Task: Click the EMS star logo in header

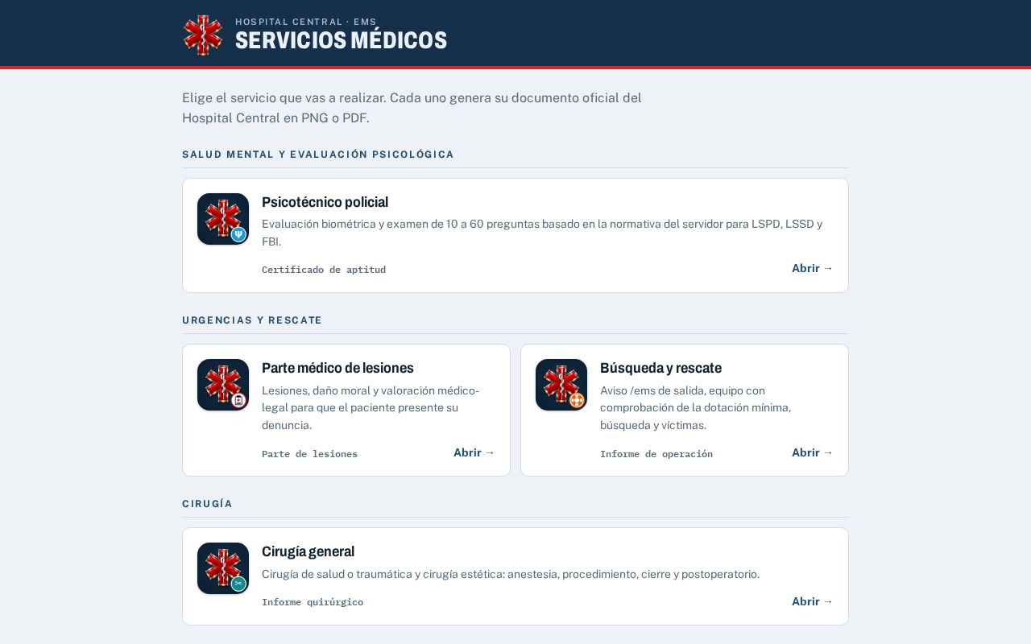Action: pyautogui.click(x=203, y=35)
